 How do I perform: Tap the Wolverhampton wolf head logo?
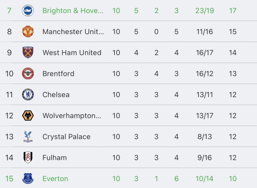tap(28, 116)
